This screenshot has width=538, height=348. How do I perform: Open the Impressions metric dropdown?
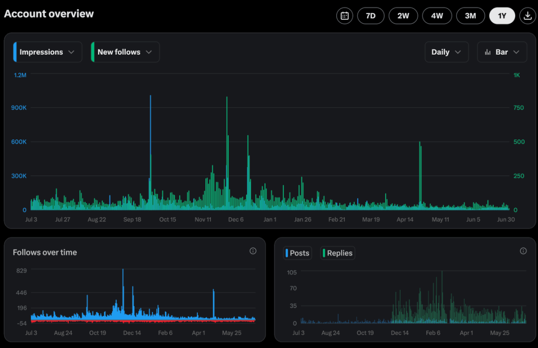tap(48, 52)
